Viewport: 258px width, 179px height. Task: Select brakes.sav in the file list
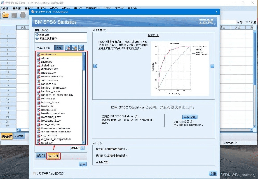(59, 106)
